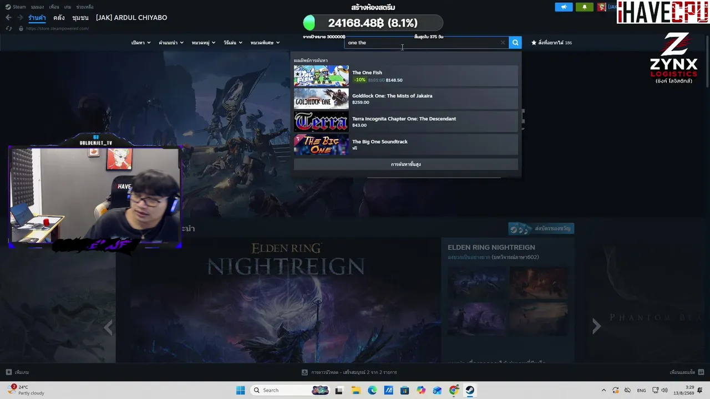Screen dimensions: 710x399
Task: Open the เปิดหา store dropdown
Action: coord(141,43)
